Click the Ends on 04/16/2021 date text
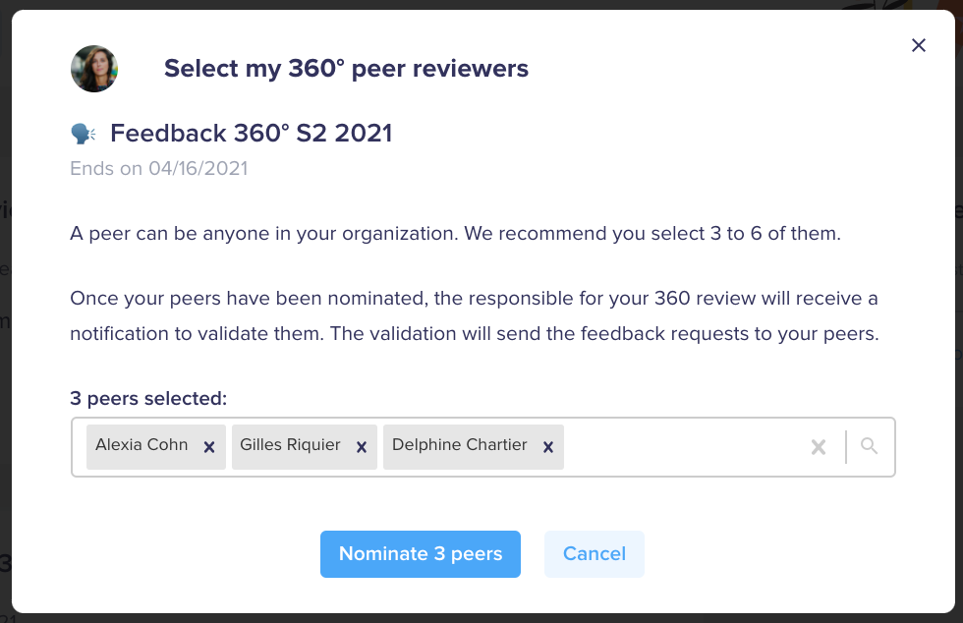The height and width of the screenshot is (623, 963). (159, 168)
